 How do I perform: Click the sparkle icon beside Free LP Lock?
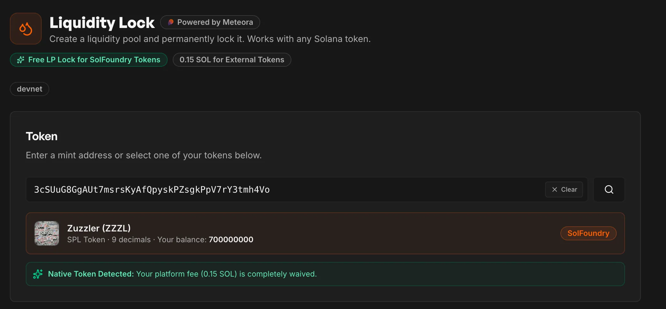[x=21, y=60]
